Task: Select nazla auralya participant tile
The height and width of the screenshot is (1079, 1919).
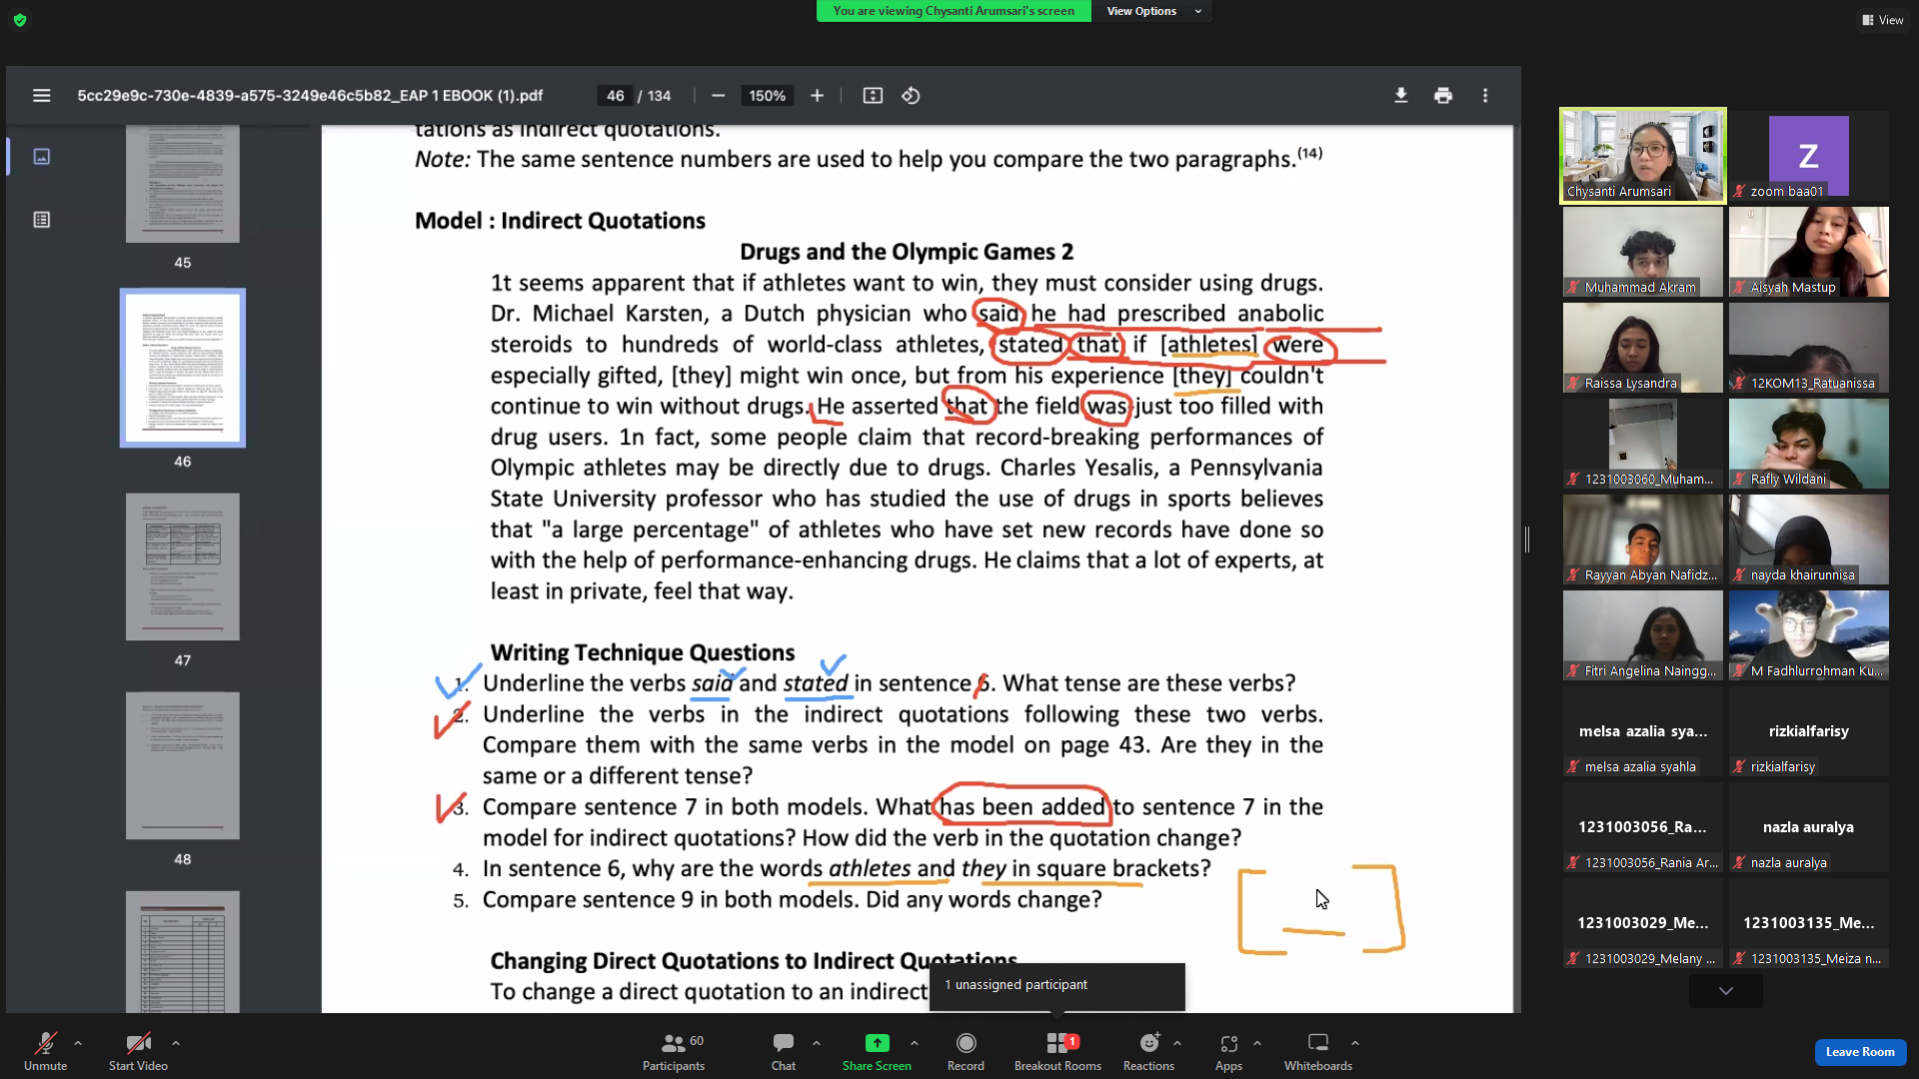Action: coord(1808,827)
